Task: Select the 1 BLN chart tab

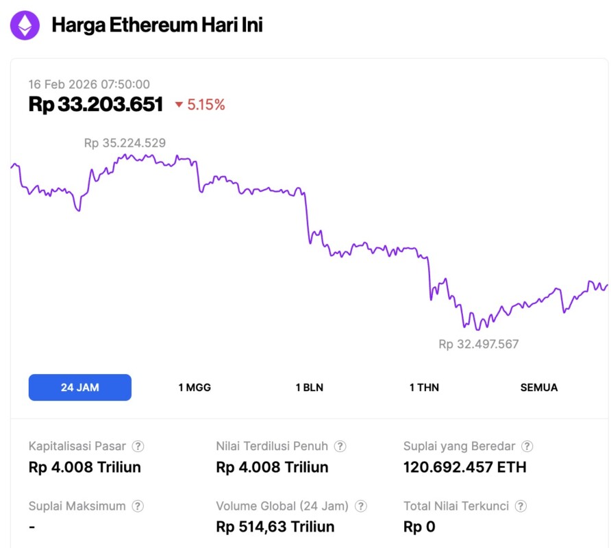Action: pos(309,387)
